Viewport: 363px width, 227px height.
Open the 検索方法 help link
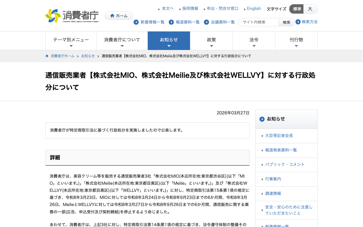point(310,22)
